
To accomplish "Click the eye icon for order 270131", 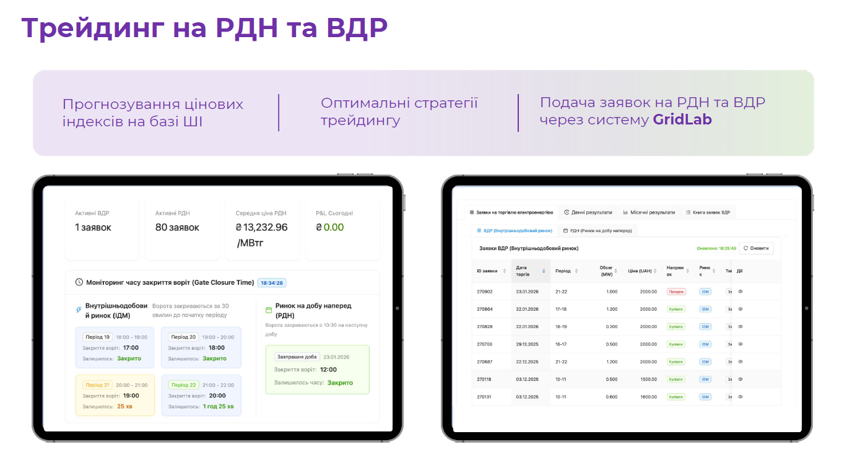I will (741, 397).
